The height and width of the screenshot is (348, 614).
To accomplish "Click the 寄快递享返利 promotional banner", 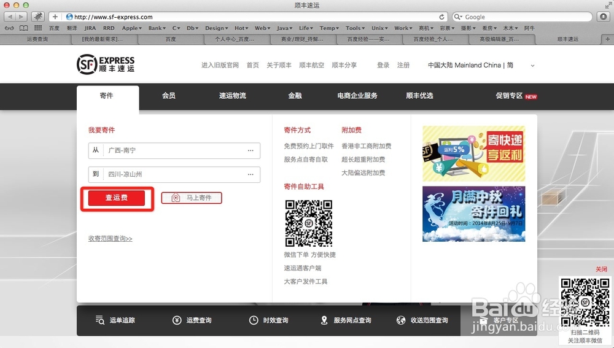I will [x=473, y=153].
